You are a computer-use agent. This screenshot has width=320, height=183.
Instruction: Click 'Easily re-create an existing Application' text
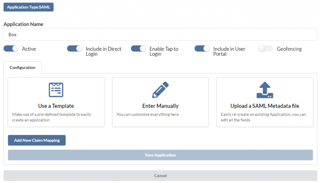coord(263,117)
